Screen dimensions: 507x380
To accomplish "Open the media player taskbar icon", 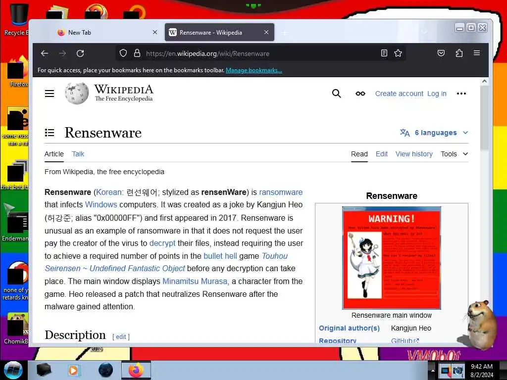I will [73, 370].
